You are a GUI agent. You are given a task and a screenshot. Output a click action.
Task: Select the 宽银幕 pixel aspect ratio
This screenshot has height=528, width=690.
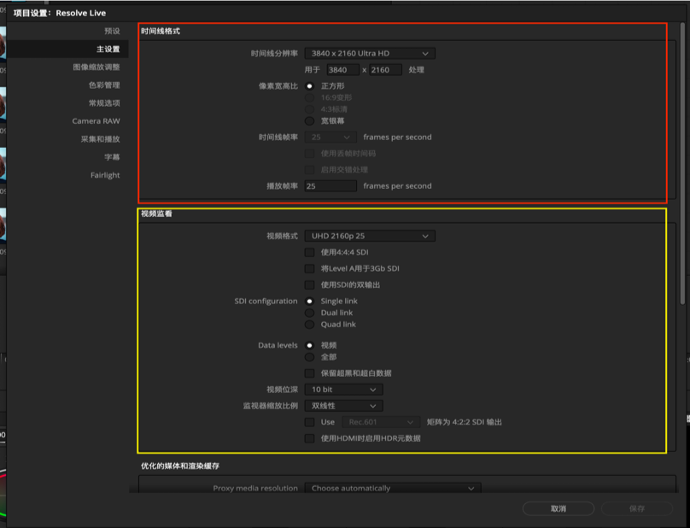[308, 120]
